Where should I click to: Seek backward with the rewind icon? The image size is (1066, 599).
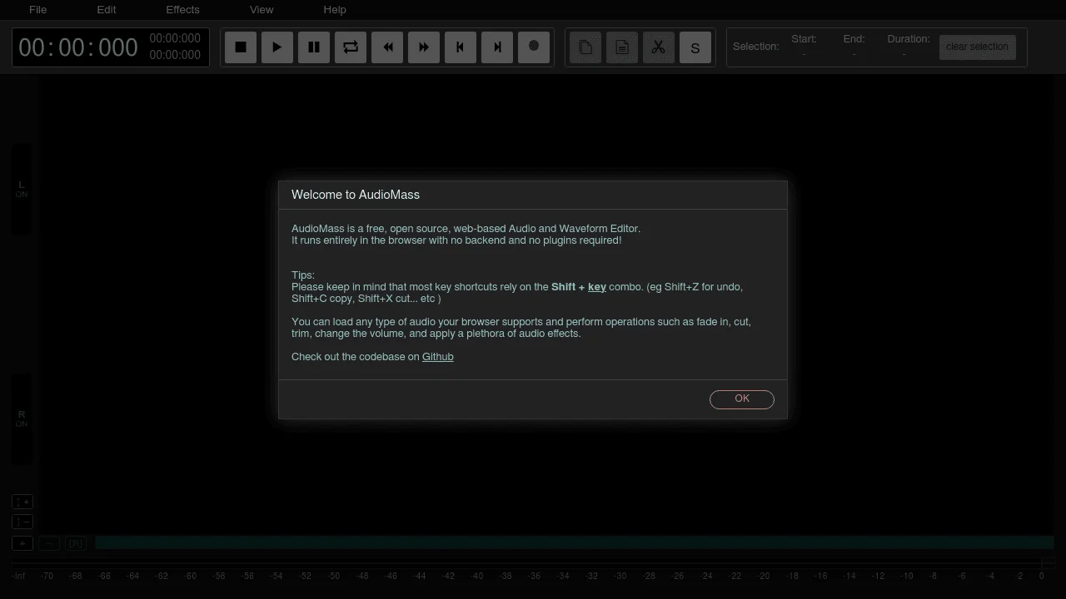(387, 47)
